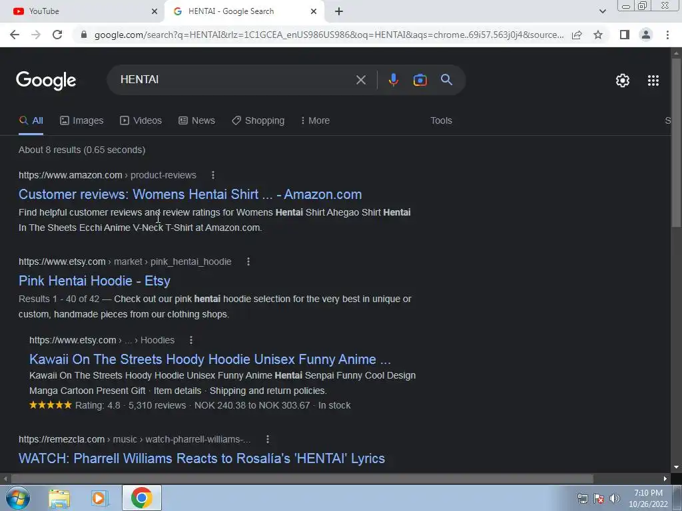Reload the current page
Screen dimensions: 682x511
coord(57,35)
